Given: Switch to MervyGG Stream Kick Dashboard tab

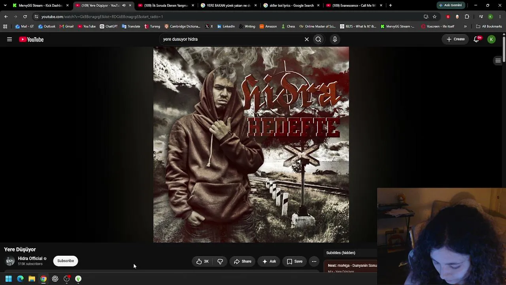Looking at the screenshot, I should [41, 6].
